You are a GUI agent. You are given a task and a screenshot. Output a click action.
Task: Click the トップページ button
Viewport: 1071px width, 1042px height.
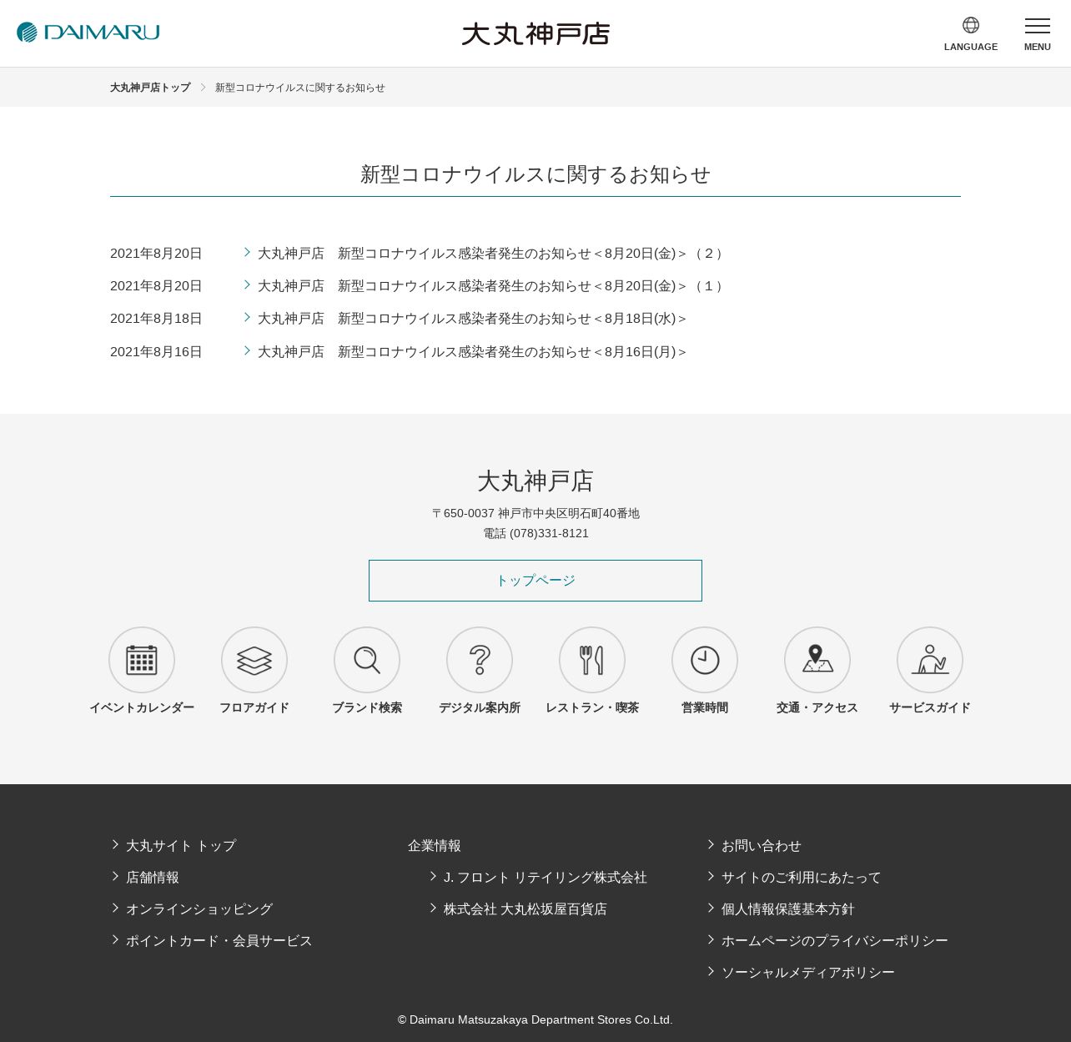click(535, 581)
